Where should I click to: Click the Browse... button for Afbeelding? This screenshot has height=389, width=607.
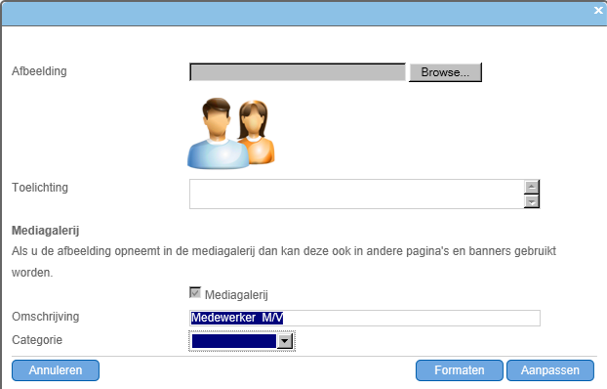point(445,72)
